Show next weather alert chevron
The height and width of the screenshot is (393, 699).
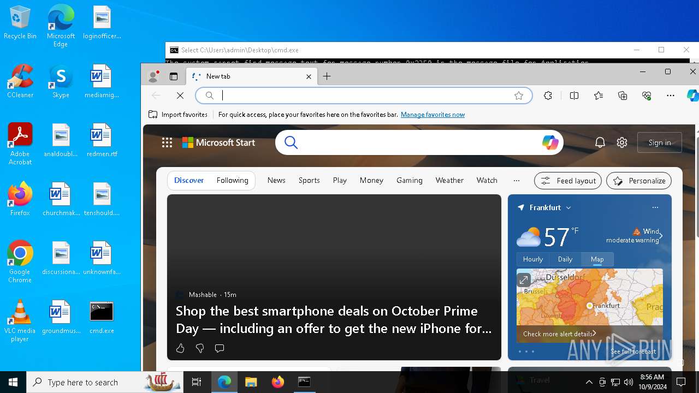click(661, 236)
